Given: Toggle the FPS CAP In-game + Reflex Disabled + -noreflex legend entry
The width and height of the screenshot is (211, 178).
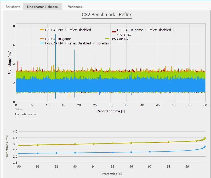Looking at the screenshot, I should [143, 32].
